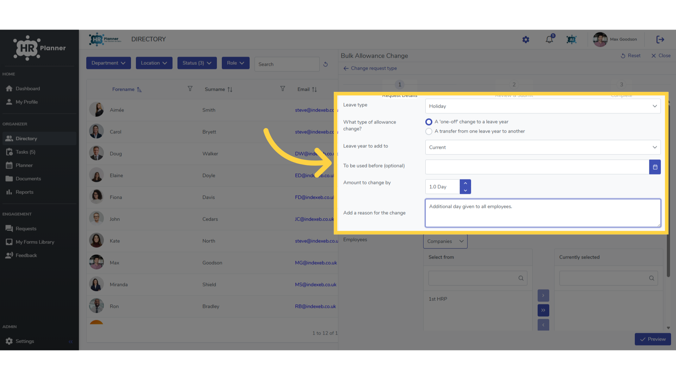Open calendar picker for To be used before
Screen dimensions: 676x380
(655, 167)
